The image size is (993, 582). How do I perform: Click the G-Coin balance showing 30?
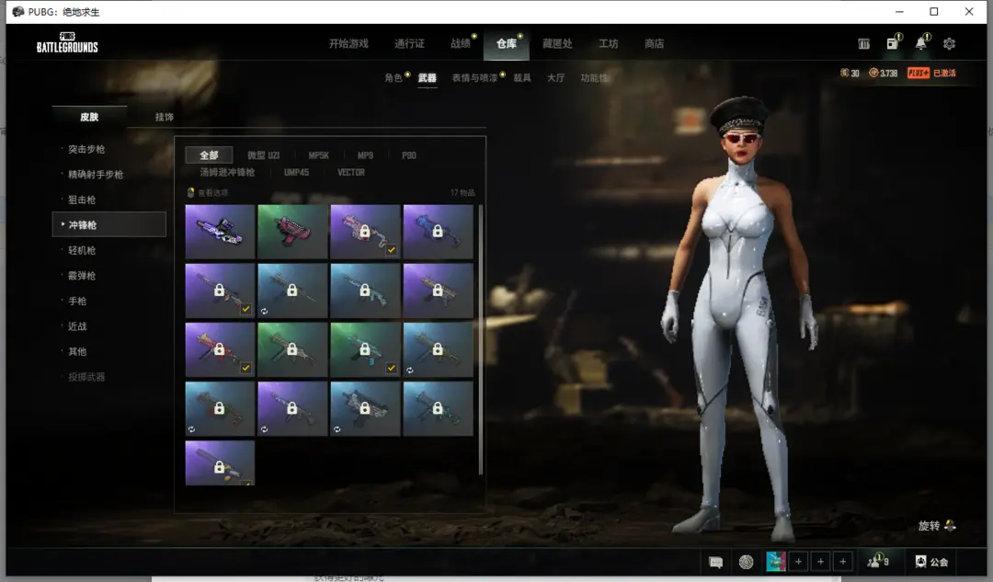tap(850, 73)
